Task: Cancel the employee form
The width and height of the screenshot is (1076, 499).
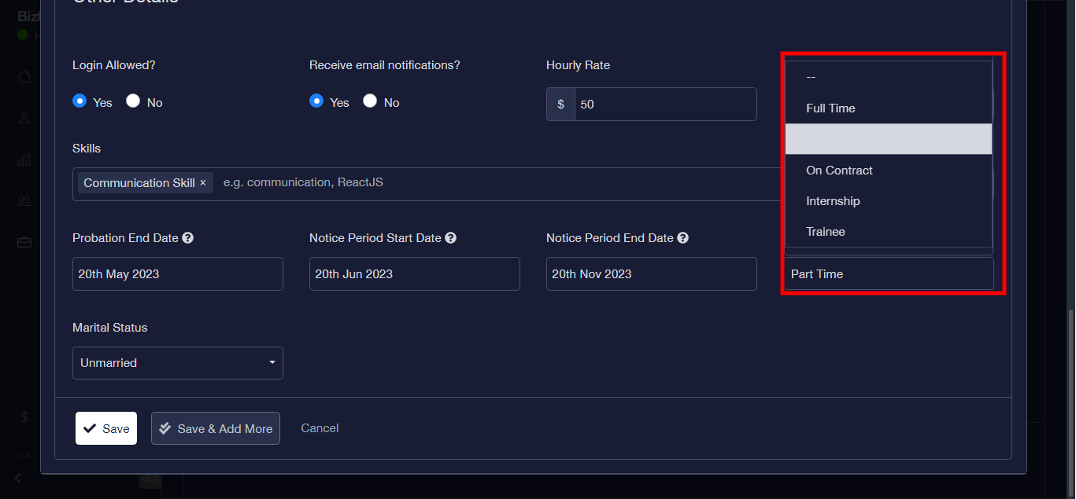Action: point(320,428)
